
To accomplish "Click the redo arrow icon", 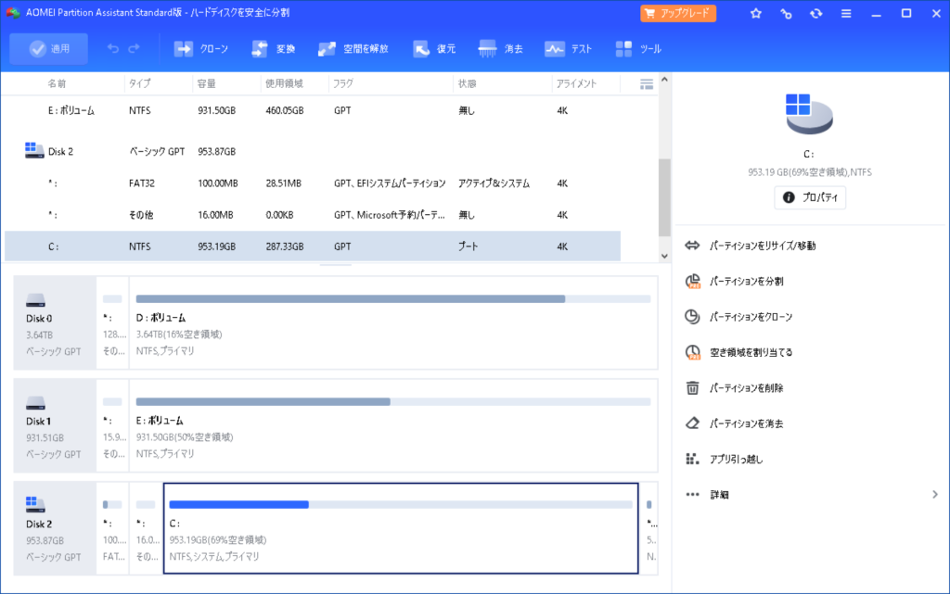I will click(134, 48).
